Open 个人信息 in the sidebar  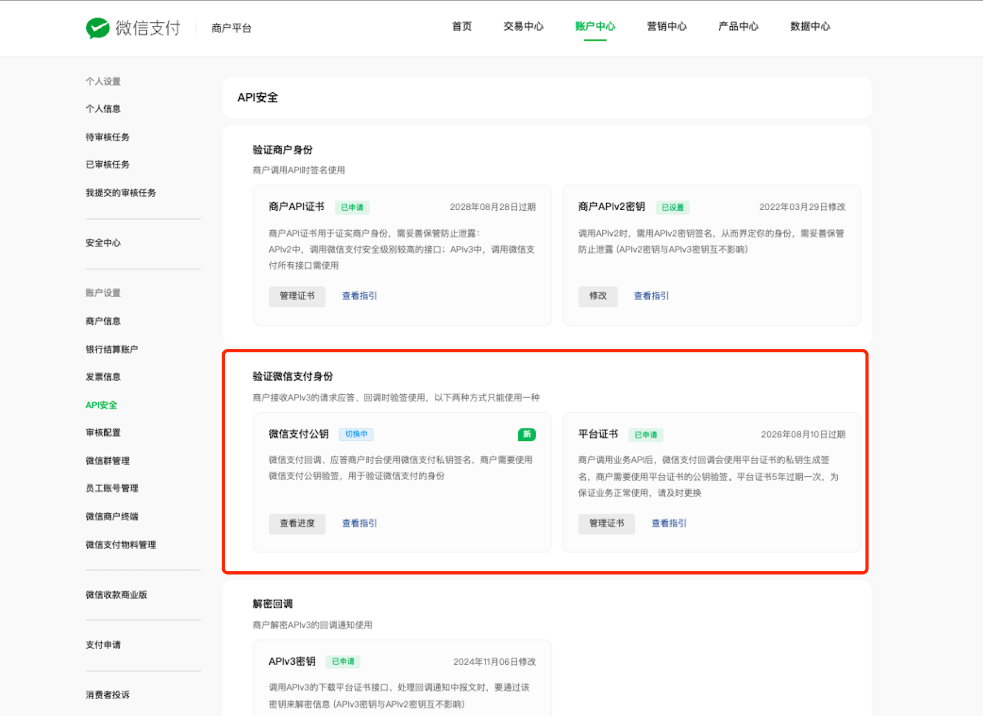(x=103, y=109)
